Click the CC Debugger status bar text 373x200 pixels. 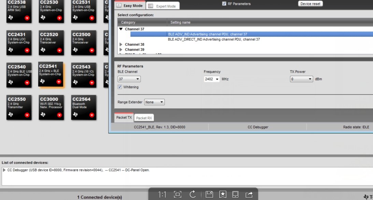(x=258, y=127)
